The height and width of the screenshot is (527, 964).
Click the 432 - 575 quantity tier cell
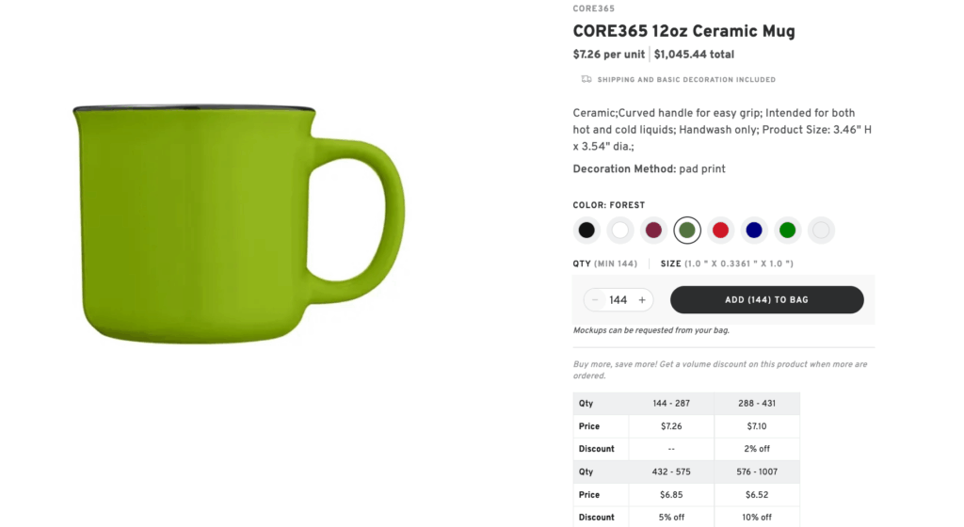click(671, 471)
